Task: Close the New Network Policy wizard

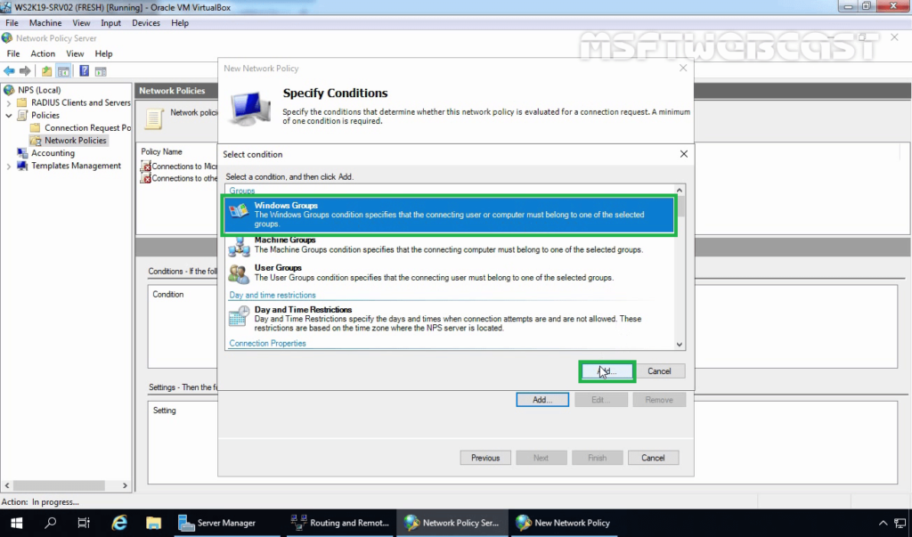Action: pos(683,68)
